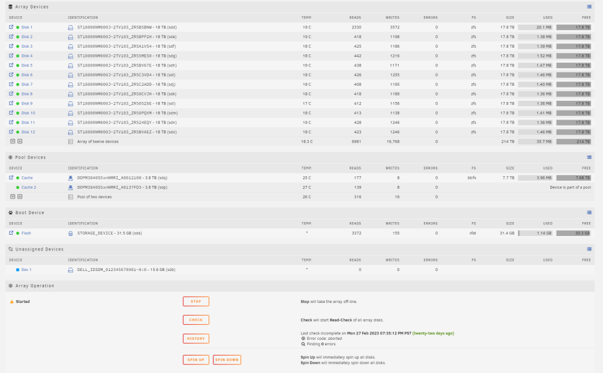Click the pop-out icon beside Flash
603x373 pixels.
point(11,233)
